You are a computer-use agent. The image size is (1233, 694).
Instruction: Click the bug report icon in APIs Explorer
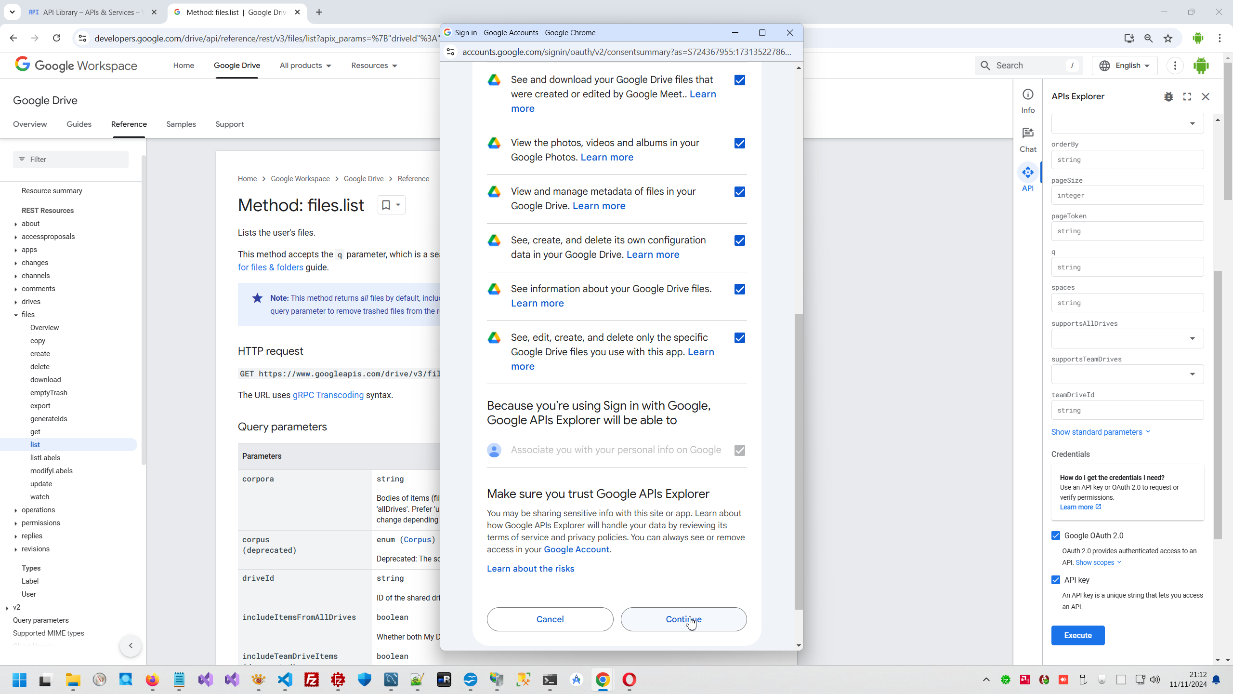[x=1168, y=97]
